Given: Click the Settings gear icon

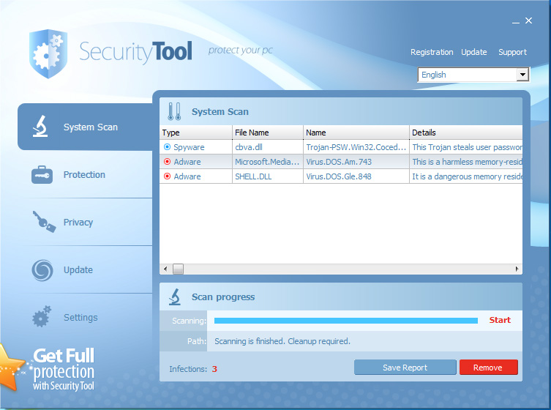Looking at the screenshot, I should coord(42,316).
